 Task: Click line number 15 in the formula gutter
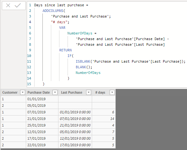click(x=29, y=84)
